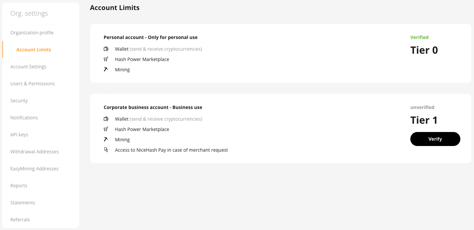The image size is (474, 230).
Task: Open API keys page
Action: tap(19, 135)
